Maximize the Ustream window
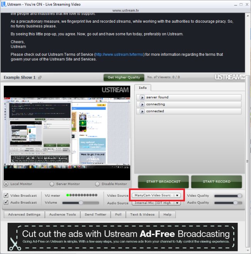The image size is (251, 254). pos(241,4)
